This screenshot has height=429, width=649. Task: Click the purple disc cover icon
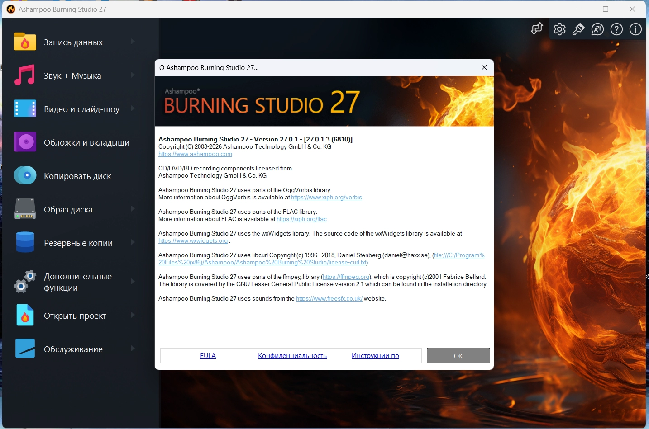point(25,142)
